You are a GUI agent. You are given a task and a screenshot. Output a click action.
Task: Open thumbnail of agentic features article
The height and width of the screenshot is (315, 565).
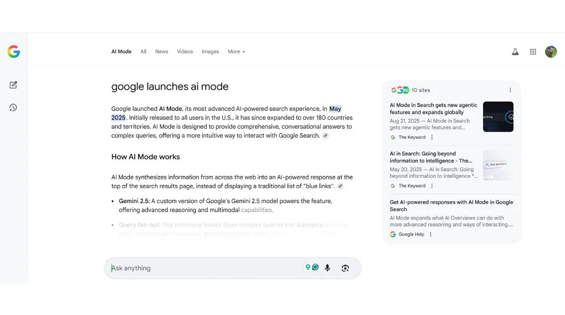click(498, 117)
